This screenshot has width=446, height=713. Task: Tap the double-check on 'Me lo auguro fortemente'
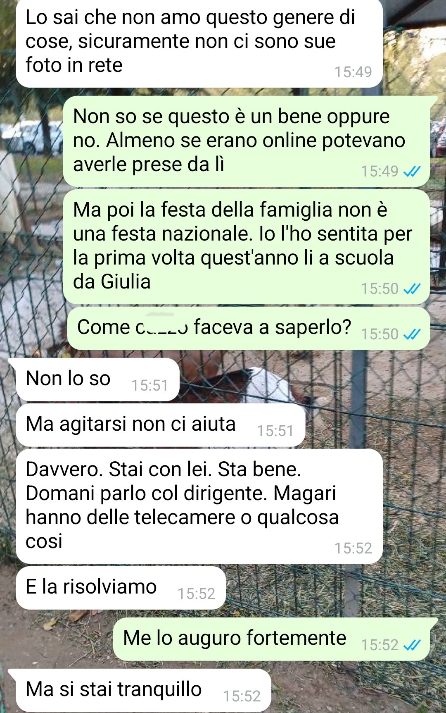(412, 645)
